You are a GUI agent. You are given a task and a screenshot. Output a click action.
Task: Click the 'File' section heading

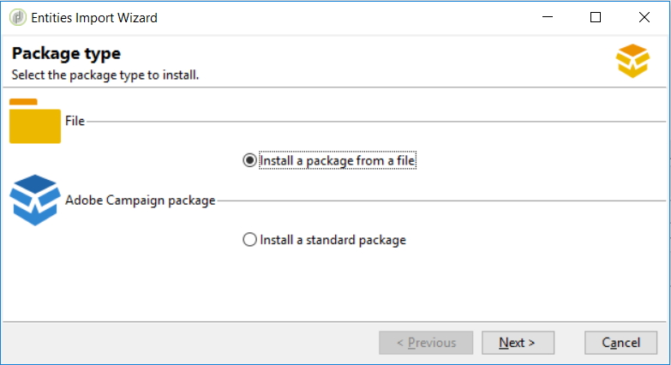point(75,121)
